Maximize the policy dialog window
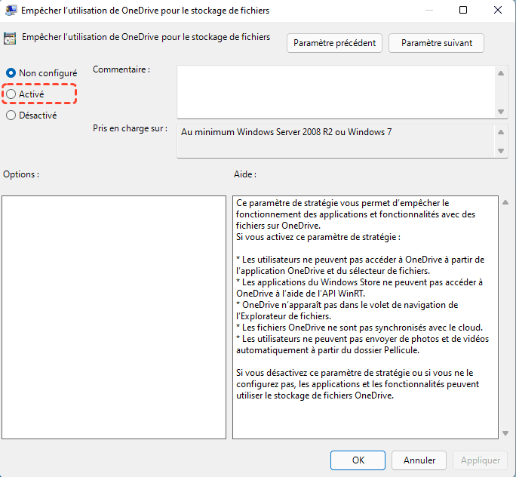 pos(463,10)
